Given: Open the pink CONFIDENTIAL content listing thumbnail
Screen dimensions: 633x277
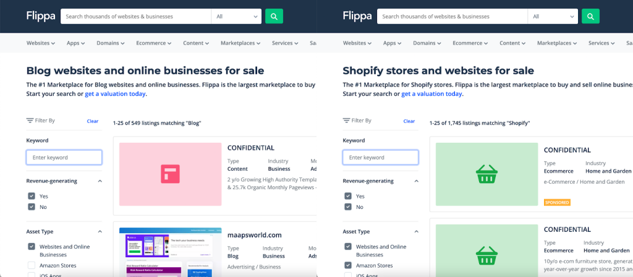Looking at the screenshot, I should coord(171,174).
